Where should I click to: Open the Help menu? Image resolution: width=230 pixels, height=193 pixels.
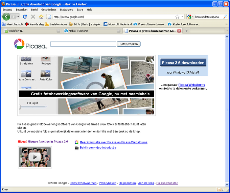(x=89, y=10)
